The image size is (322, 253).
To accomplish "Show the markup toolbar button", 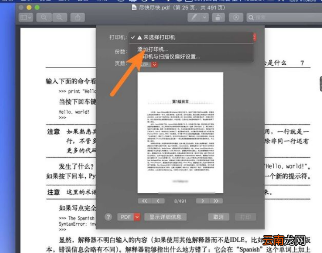I will point(236,17).
